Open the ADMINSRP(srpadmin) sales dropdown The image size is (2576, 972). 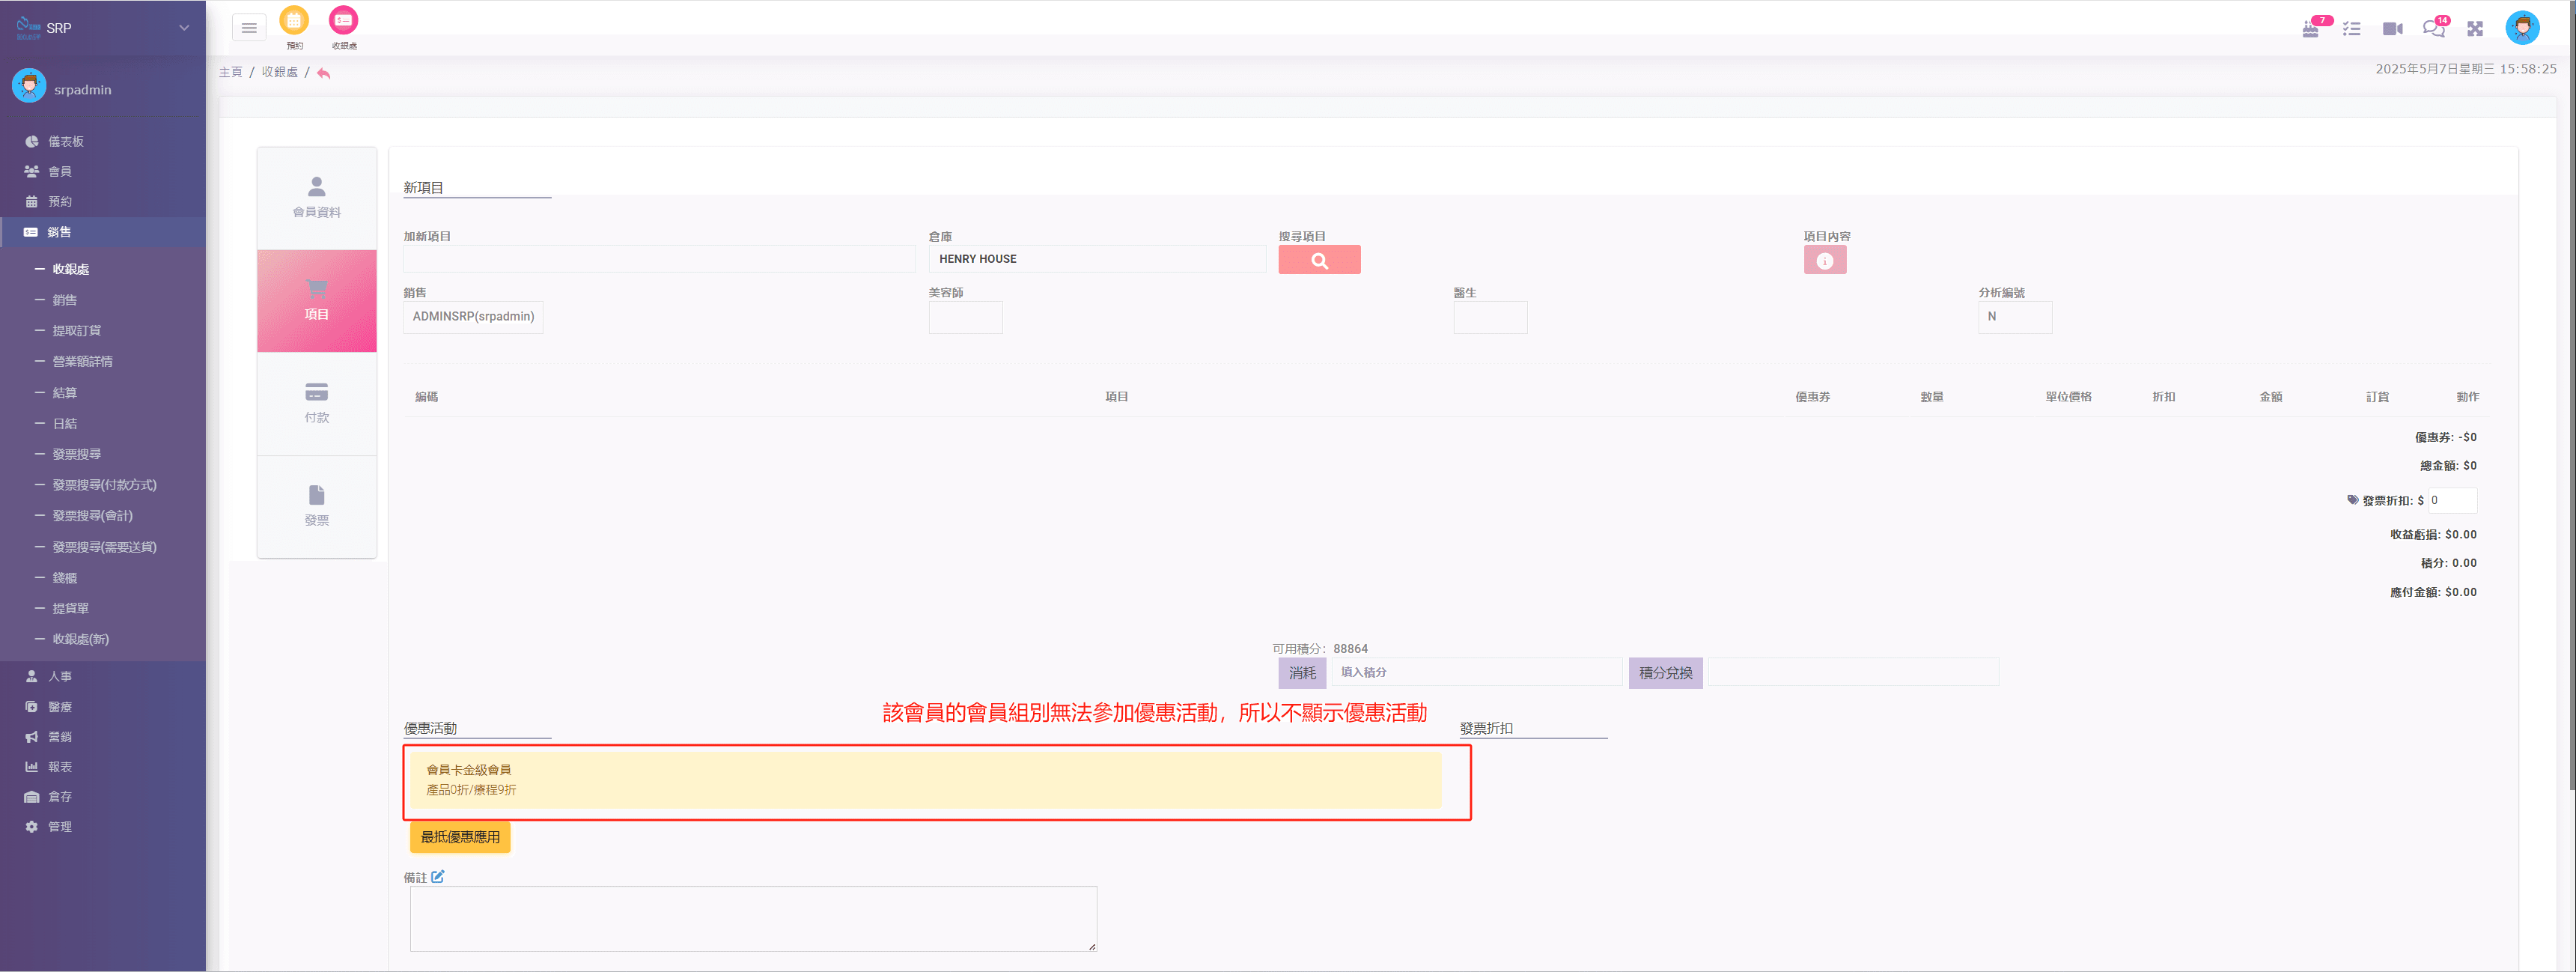pos(473,317)
